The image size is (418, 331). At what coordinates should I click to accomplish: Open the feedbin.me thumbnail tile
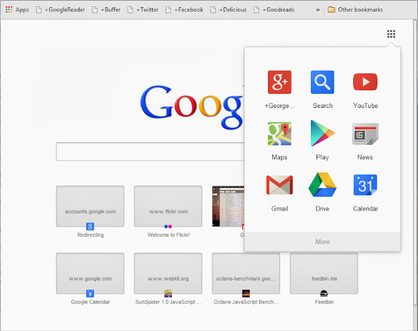point(324,273)
